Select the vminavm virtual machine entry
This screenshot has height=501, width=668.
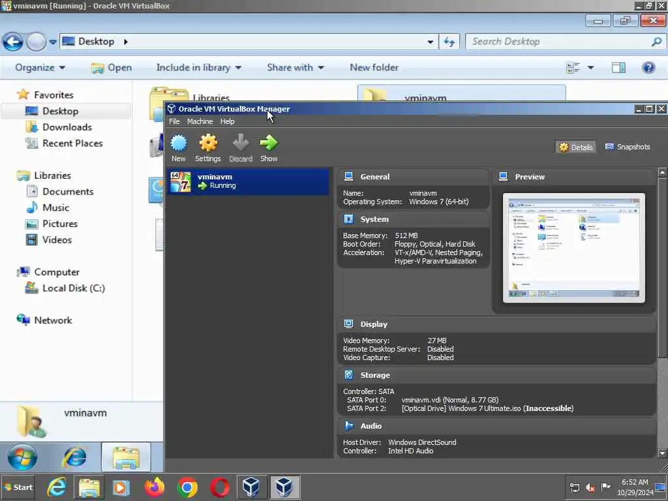click(248, 181)
